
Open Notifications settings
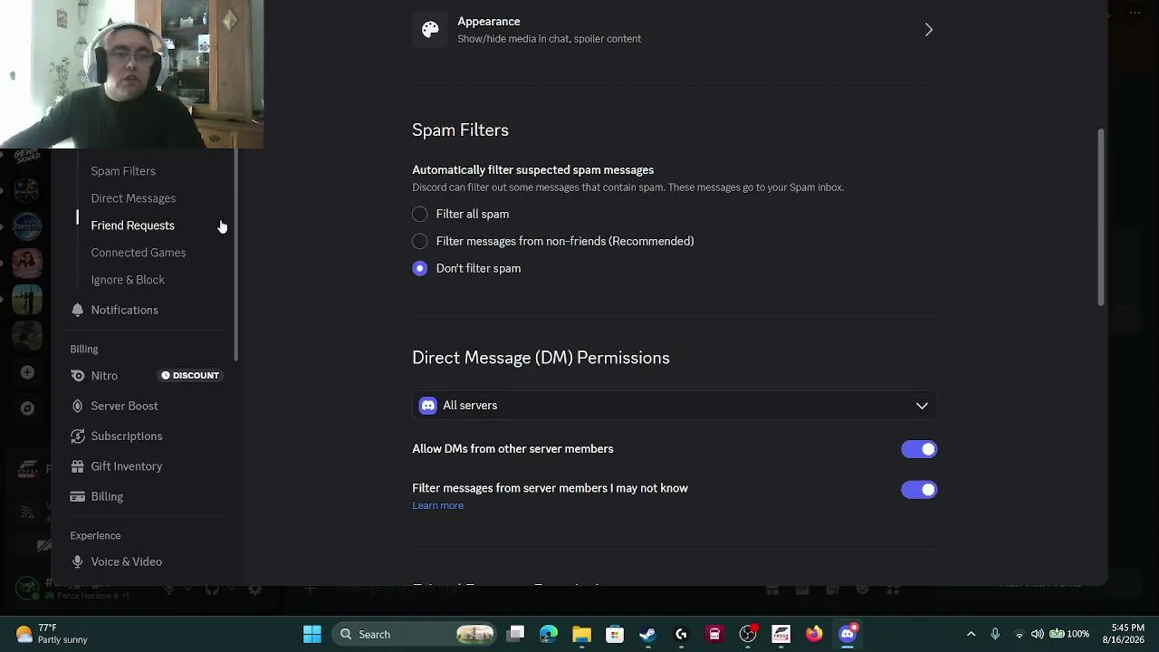point(124,310)
